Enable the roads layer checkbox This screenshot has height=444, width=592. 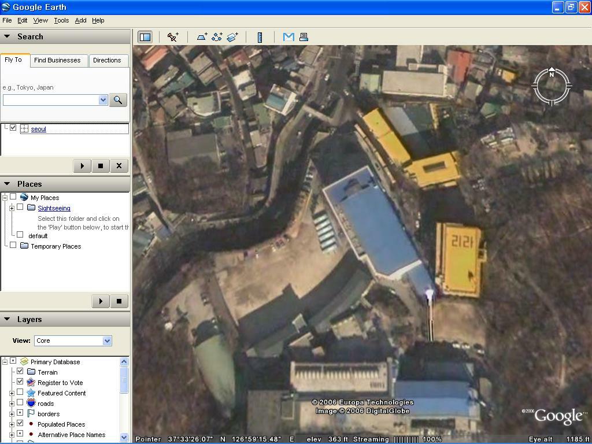click(20, 403)
